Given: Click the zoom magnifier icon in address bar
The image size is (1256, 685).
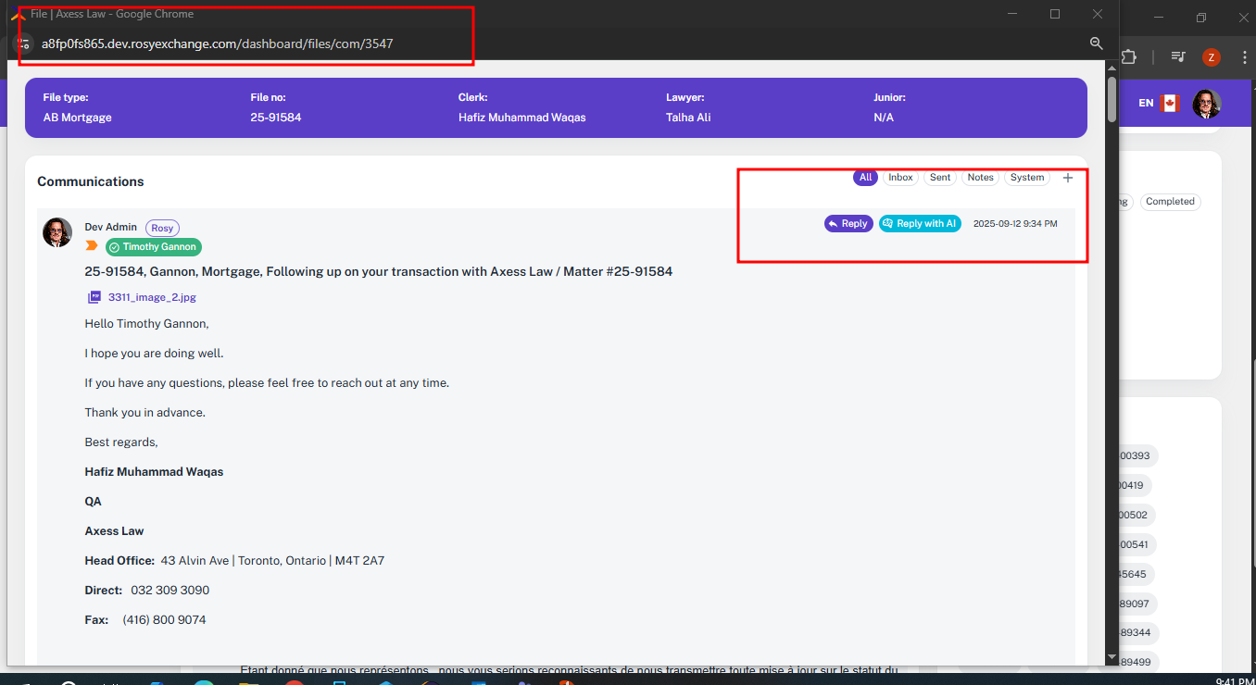Looking at the screenshot, I should coord(1096,44).
